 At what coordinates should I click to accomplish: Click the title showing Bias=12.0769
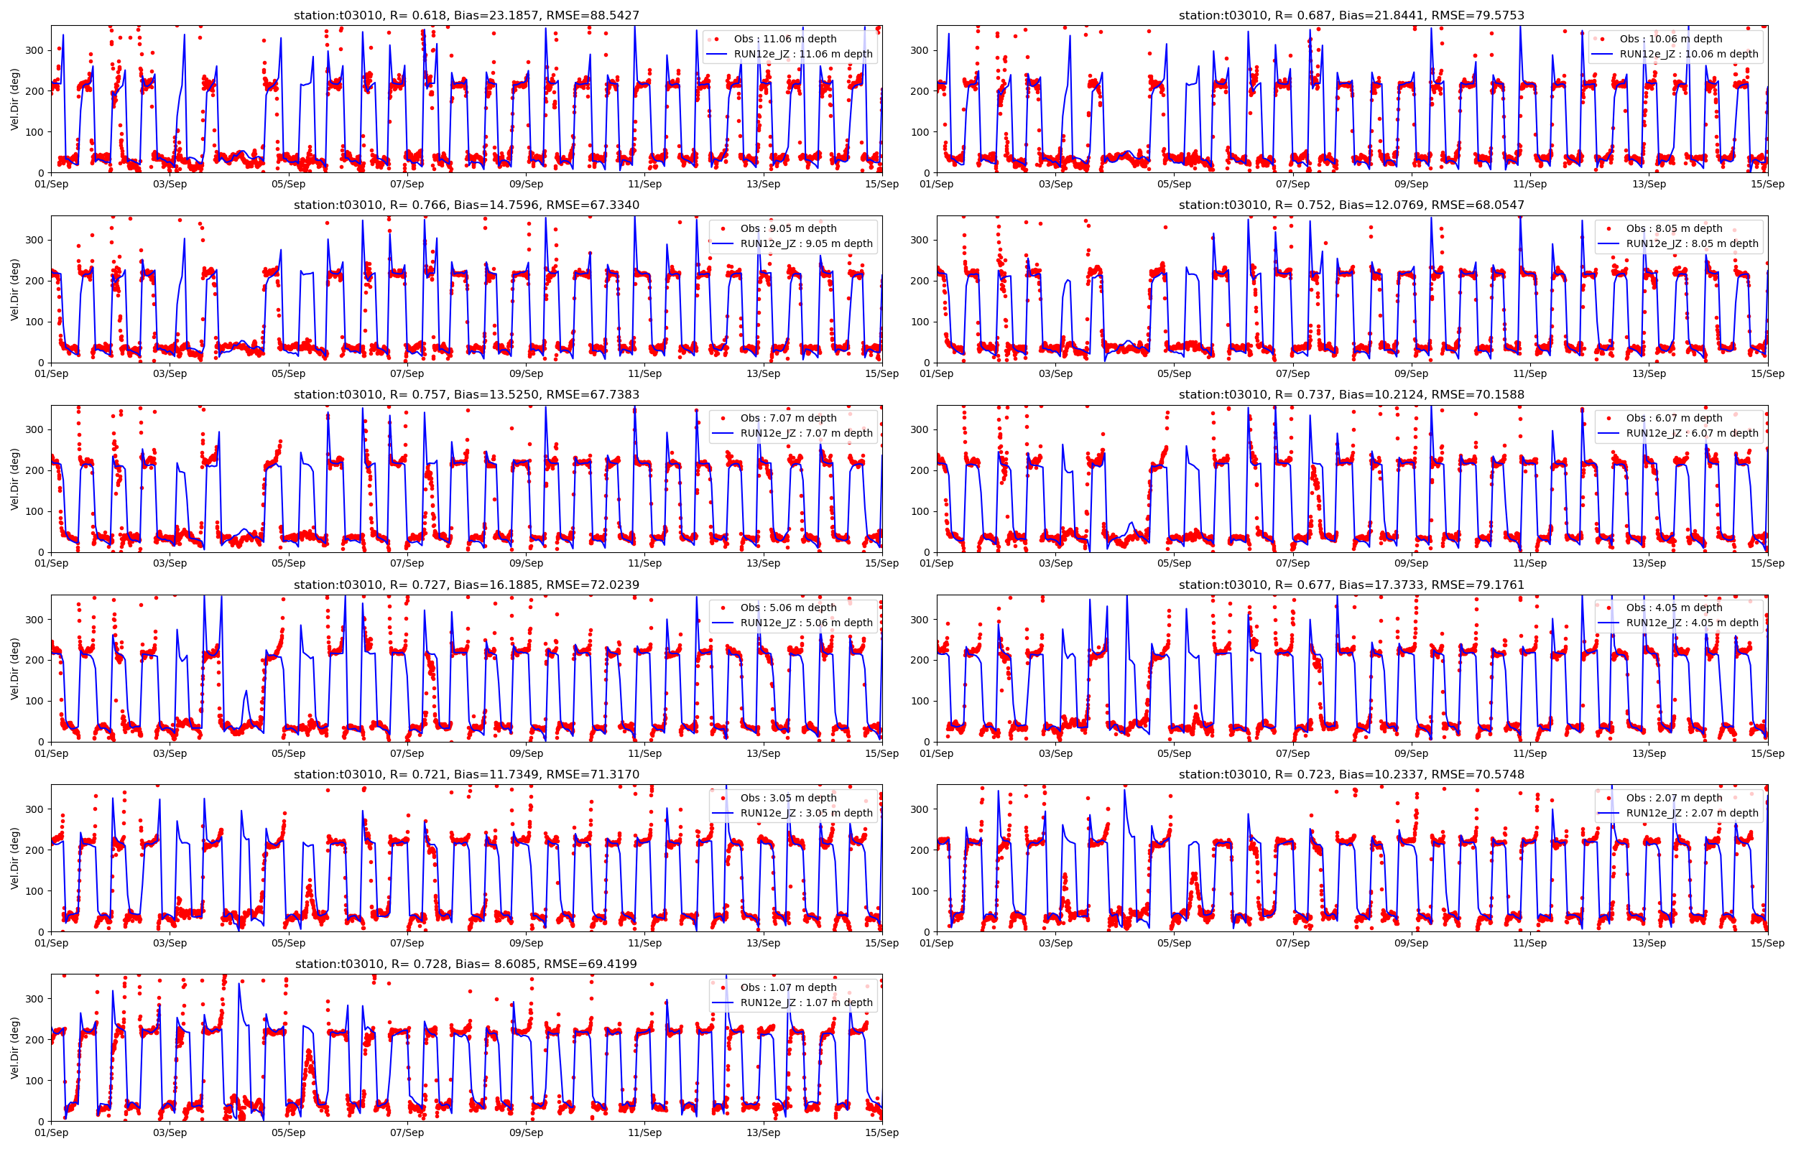point(1351,205)
